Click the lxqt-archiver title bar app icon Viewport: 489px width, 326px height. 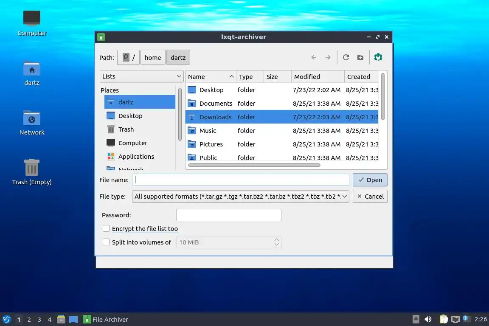(101, 37)
